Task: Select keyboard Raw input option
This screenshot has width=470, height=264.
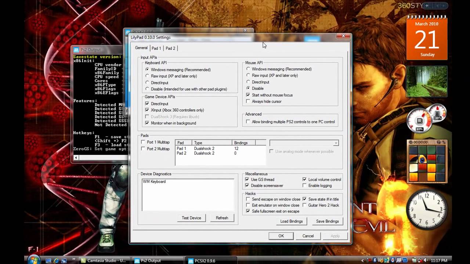Action: 171,76
